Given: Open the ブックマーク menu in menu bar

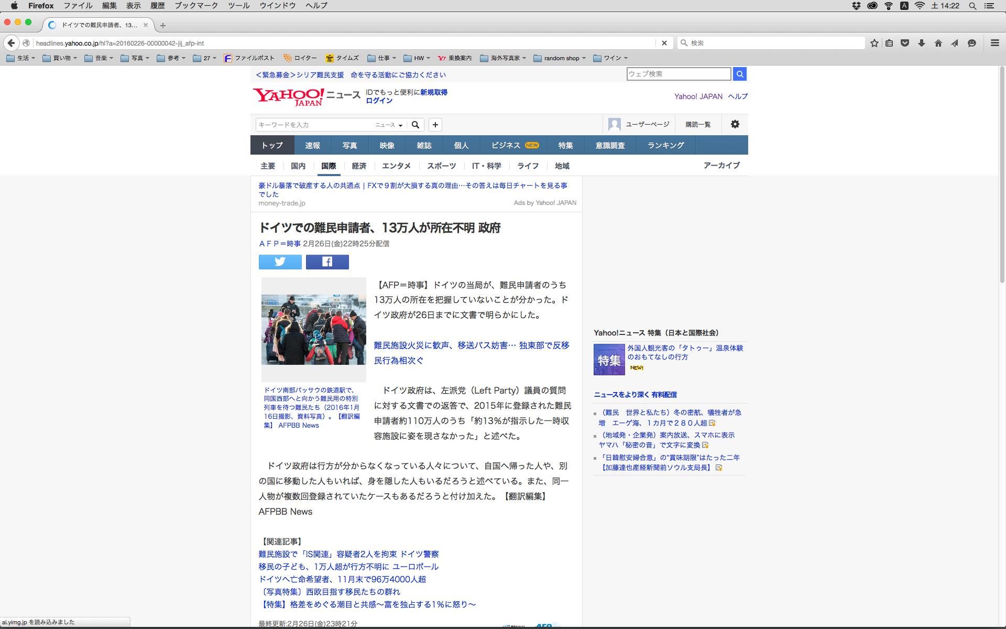Looking at the screenshot, I should tap(196, 6).
